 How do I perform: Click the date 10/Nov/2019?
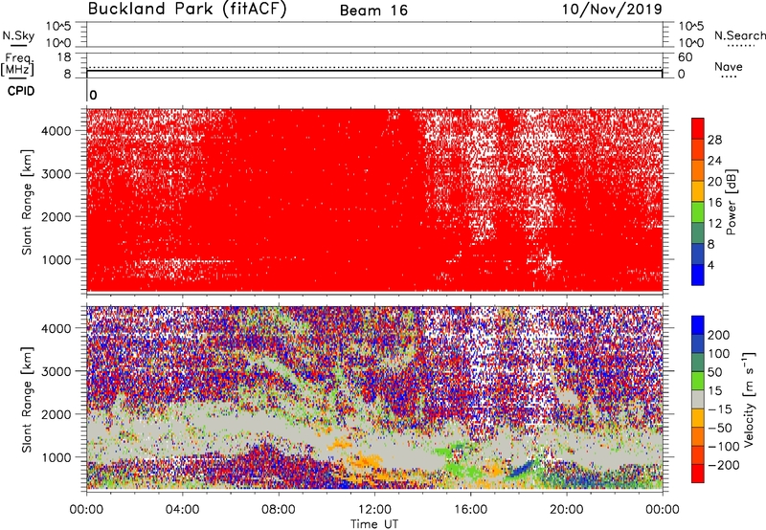[612, 10]
